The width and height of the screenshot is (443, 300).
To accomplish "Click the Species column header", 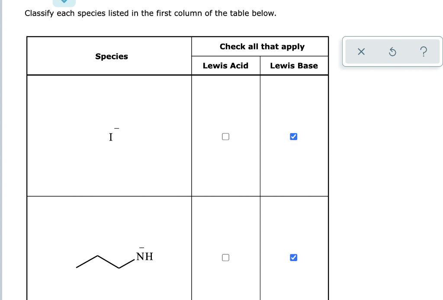I will 111,56.
